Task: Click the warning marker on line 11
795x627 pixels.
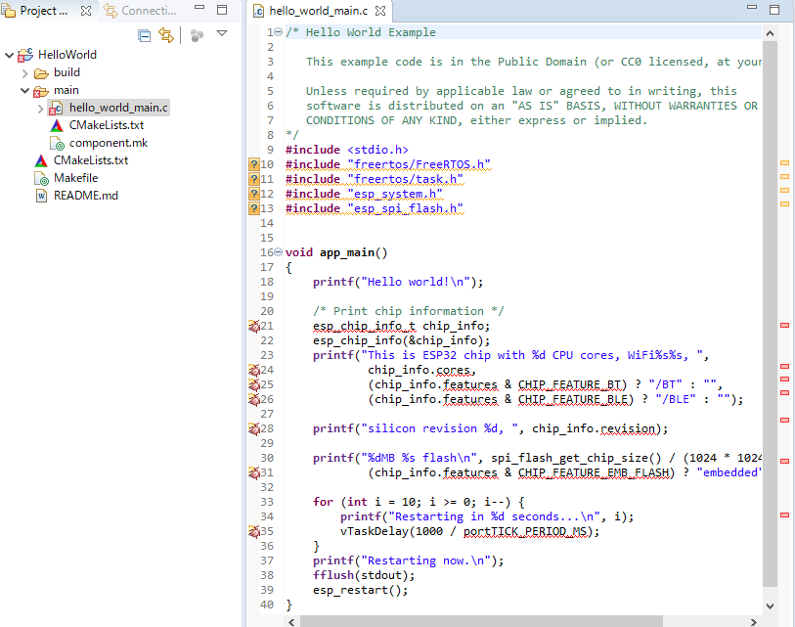Action: point(254,179)
